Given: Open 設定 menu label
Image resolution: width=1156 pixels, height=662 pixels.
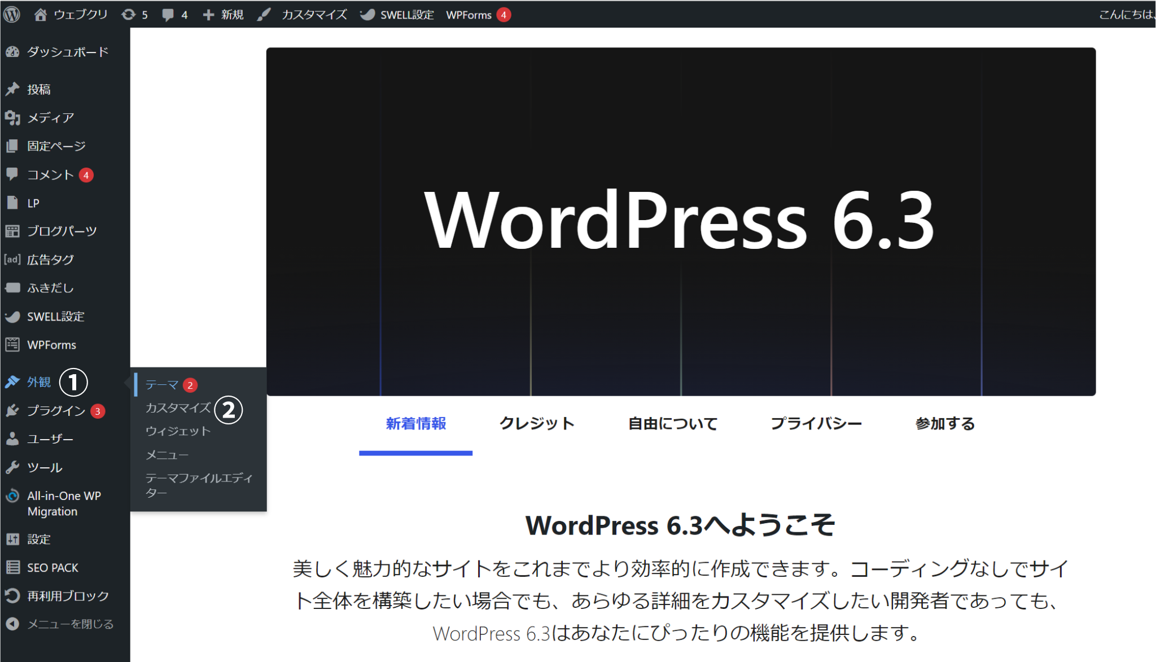Looking at the screenshot, I should (x=39, y=539).
